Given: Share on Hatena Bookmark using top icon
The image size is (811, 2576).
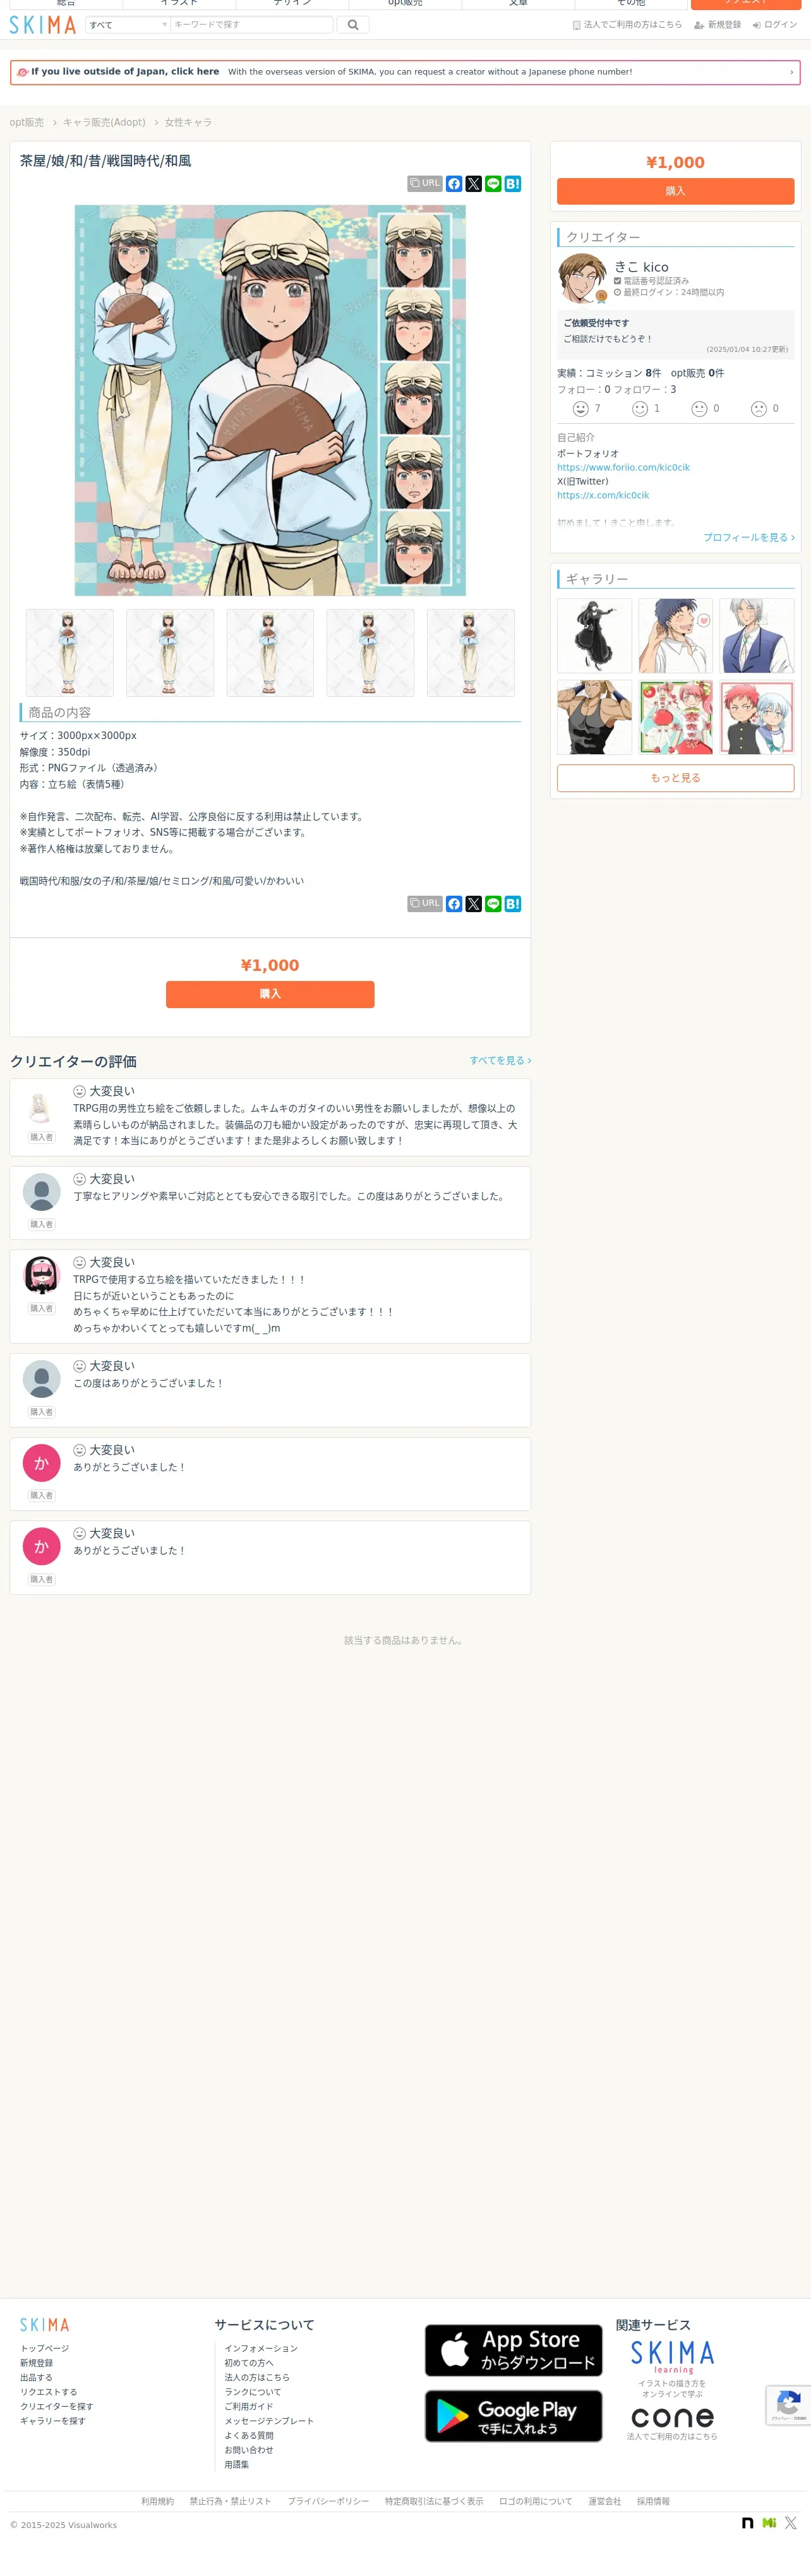Looking at the screenshot, I should [x=513, y=184].
